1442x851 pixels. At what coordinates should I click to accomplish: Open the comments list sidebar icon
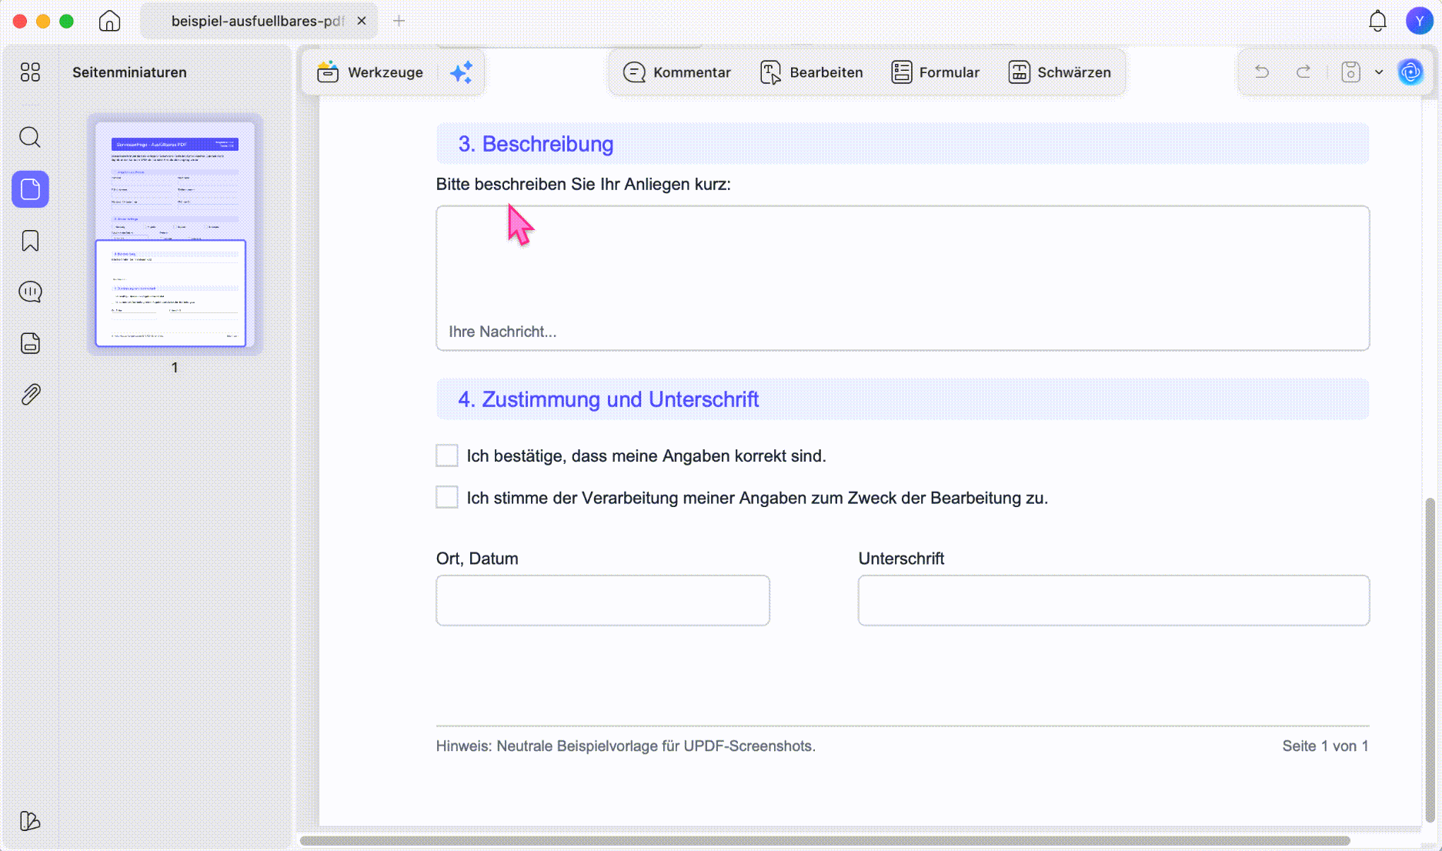tap(30, 292)
